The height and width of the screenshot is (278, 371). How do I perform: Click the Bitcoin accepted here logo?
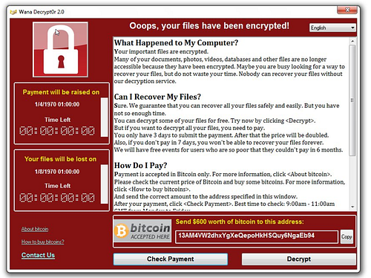click(x=142, y=230)
